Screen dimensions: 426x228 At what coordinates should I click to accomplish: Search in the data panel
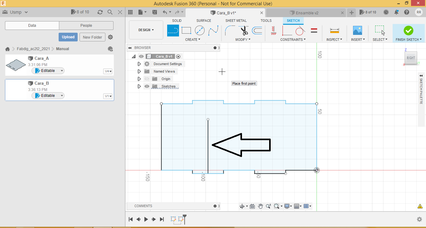tap(110, 12)
